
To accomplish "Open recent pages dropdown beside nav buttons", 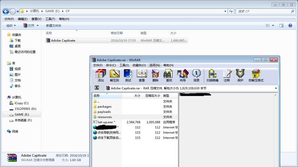I will (18, 12).
